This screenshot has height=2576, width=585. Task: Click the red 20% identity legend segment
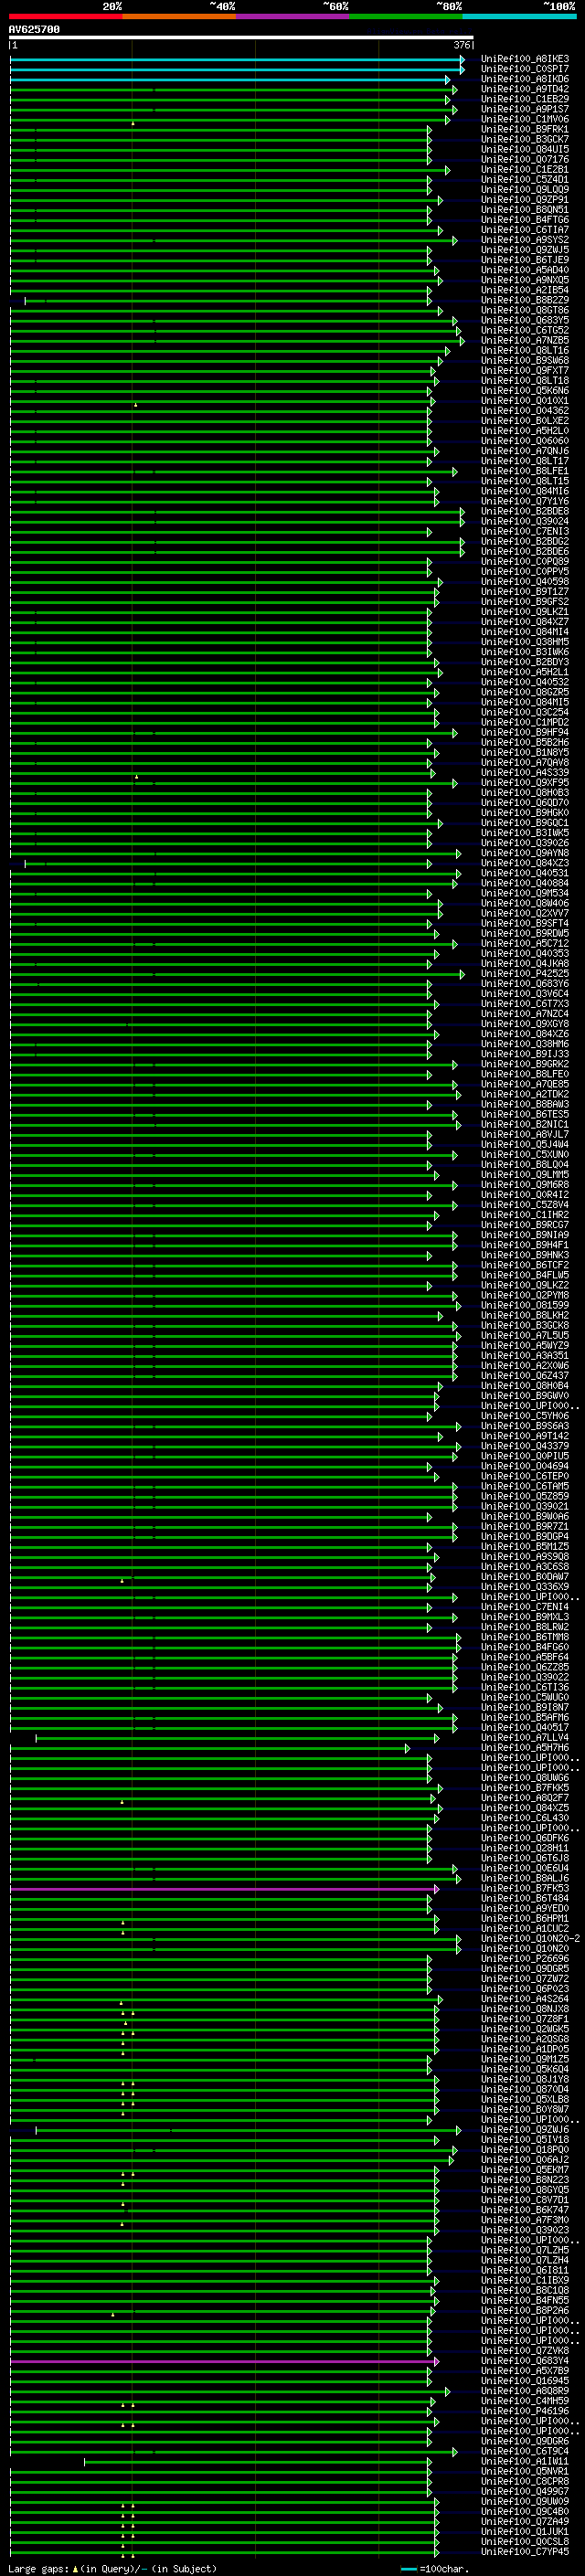pyautogui.click(x=66, y=16)
